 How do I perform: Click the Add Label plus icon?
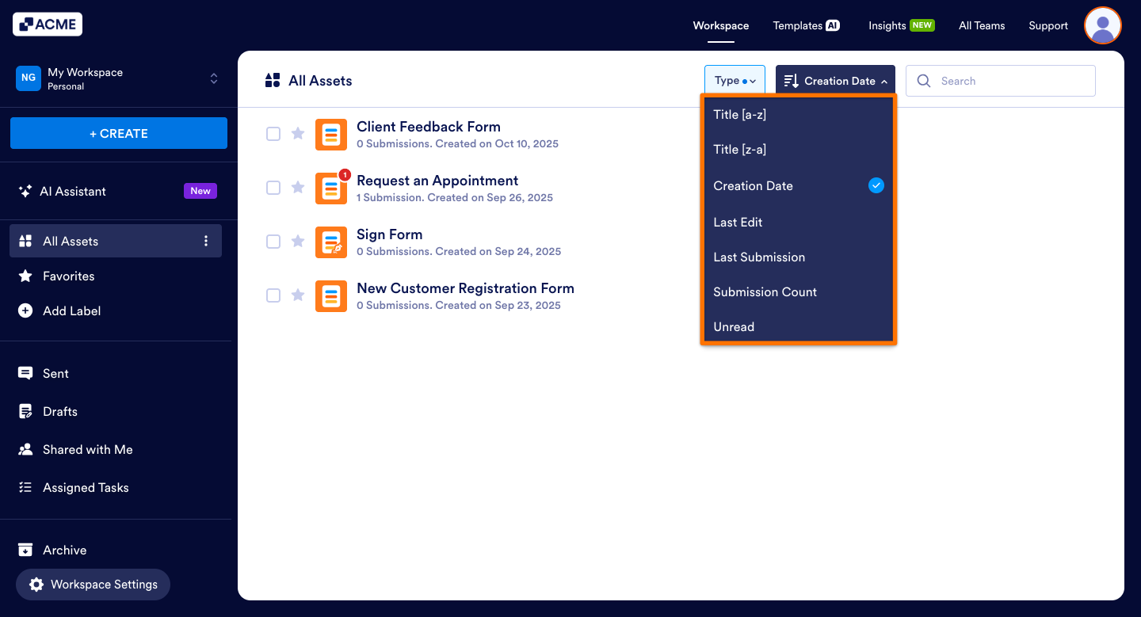27,310
